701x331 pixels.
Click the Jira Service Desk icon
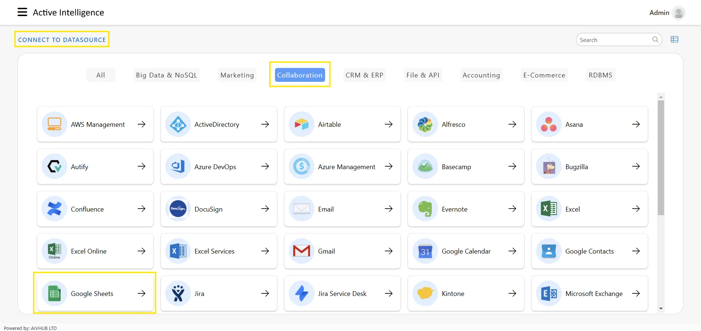pos(302,293)
